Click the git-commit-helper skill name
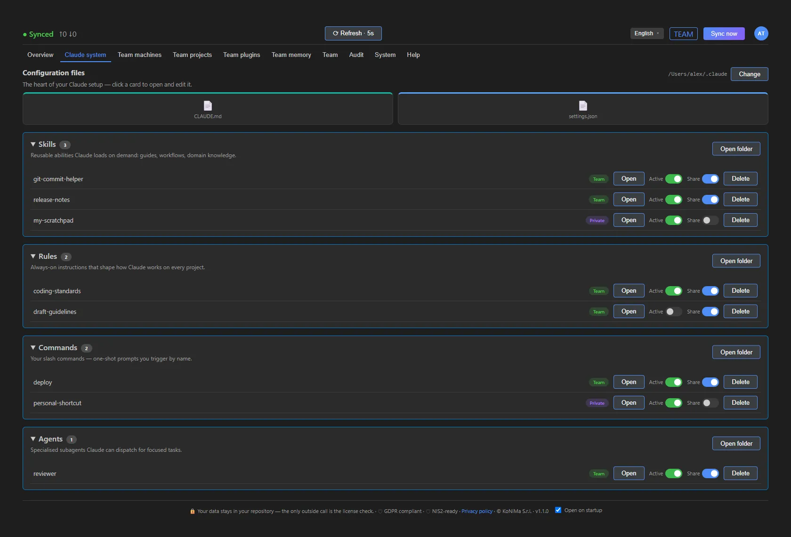Image resolution: width=791 pixels, height=537 pixels. (x=58, y=179)
